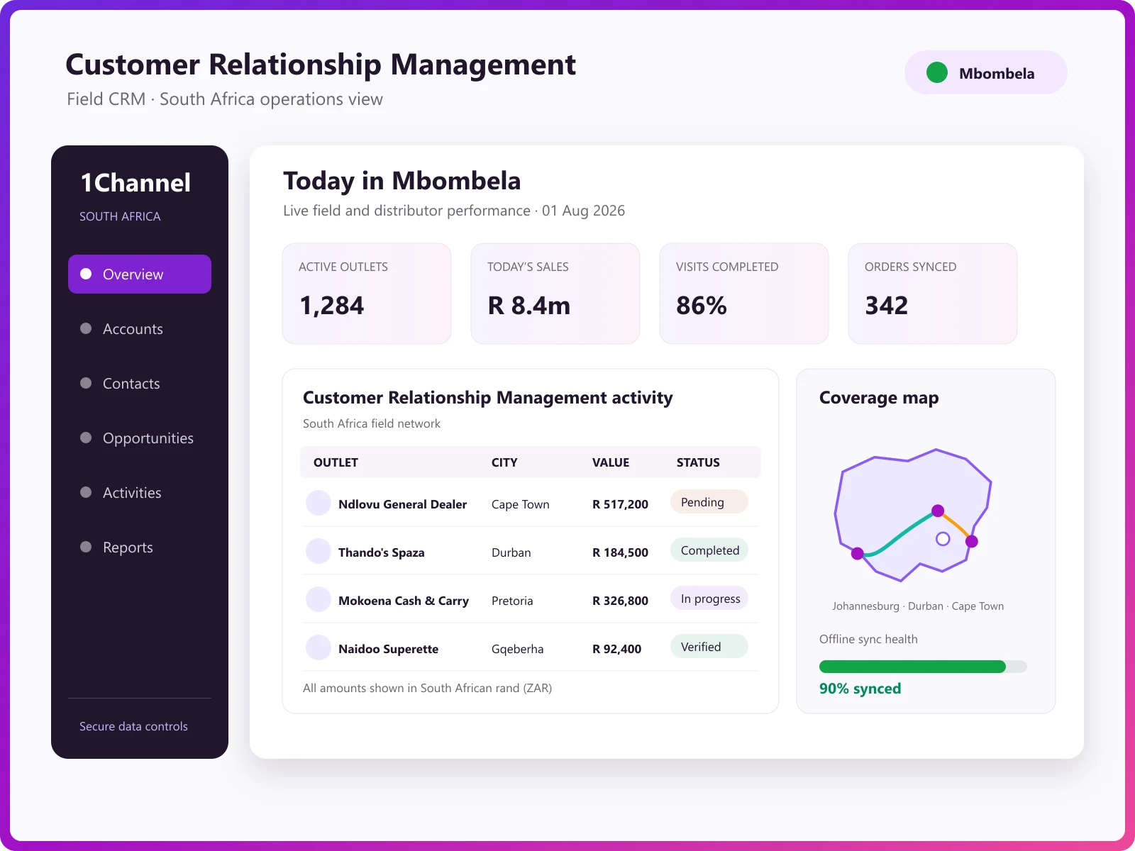1135x851 pixels.
Task: Click the Pretoria city cell
Action: point(512,601)
